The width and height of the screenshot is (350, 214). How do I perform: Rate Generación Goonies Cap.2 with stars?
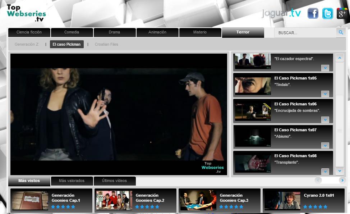click(147, 207)
